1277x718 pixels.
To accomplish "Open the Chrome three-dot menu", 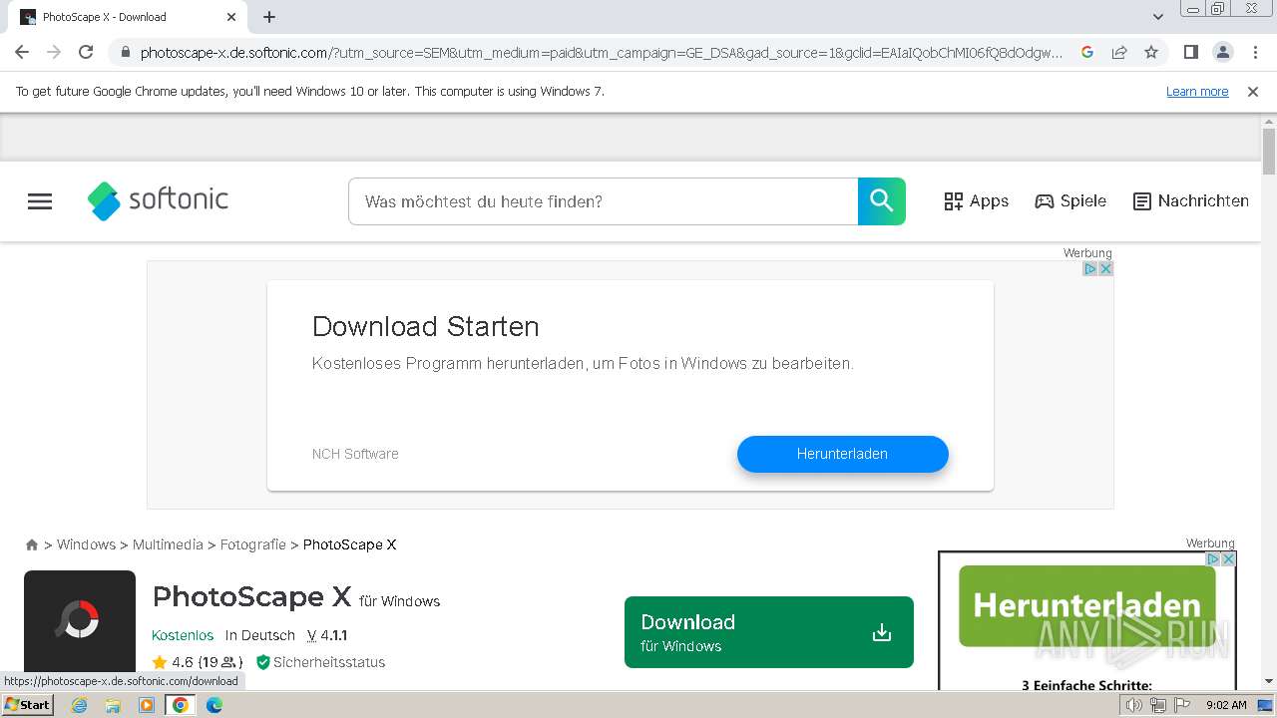I will click(x=1254, y=52).
